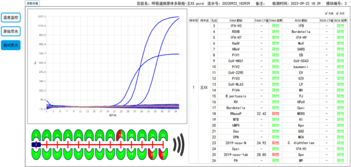This screenshot has height=167, width=351.
Task: Click the IFA-H3 target cell
Action: click(x=236, y=26)
